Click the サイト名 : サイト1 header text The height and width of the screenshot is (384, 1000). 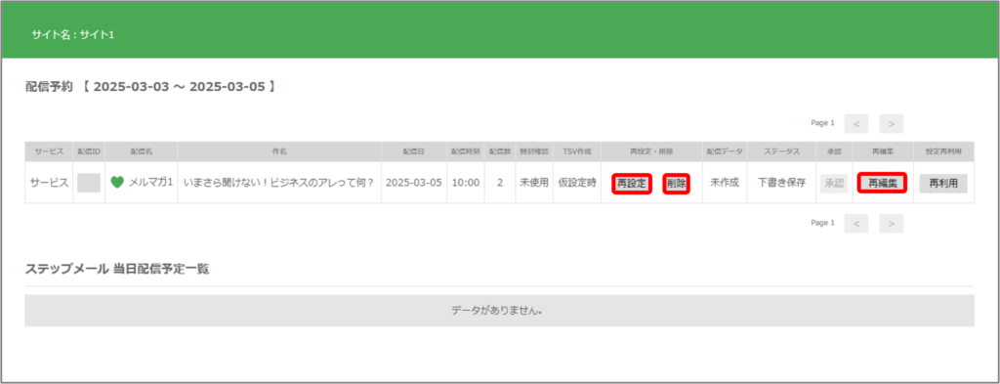coord(72,34)
